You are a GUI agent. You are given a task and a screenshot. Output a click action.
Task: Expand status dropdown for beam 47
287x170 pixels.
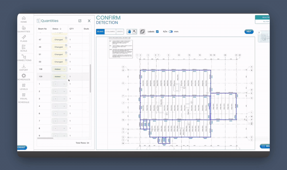click(59, 40)
